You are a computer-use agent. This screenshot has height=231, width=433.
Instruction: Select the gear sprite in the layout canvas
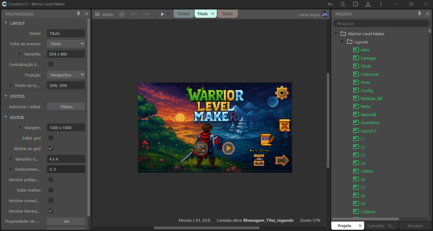[282, 93]
